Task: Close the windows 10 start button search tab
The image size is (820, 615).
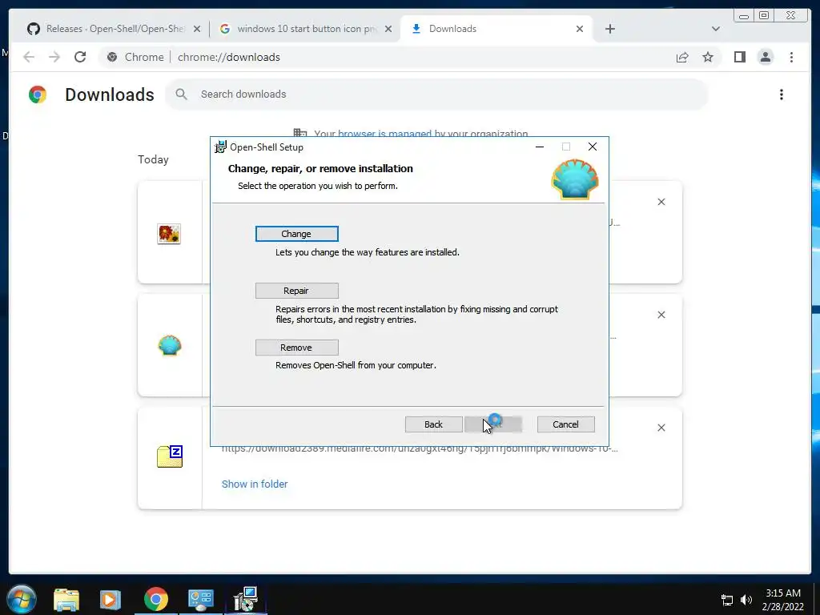Action: [x=388, y=30]
